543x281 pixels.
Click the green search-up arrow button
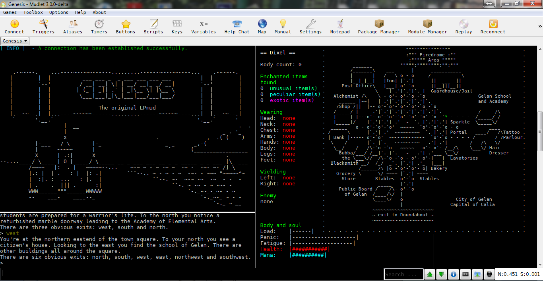click(x=430, y=274)
